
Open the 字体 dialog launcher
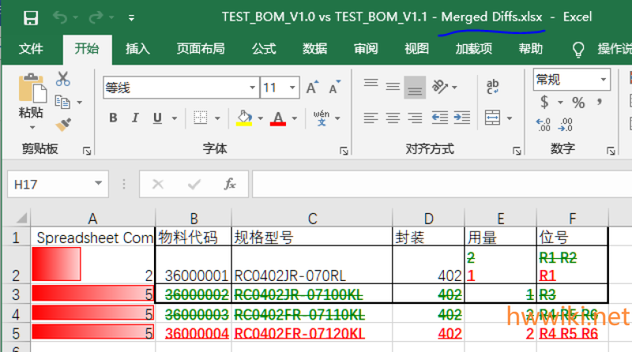pyautogui.click(x=344, y=151)
